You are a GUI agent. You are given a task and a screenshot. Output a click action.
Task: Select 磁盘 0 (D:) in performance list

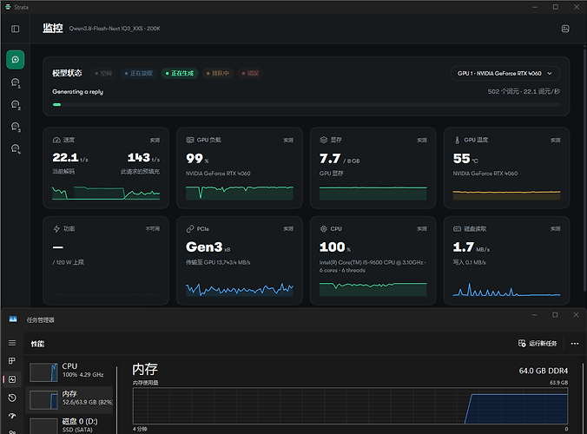pos(69,426)
